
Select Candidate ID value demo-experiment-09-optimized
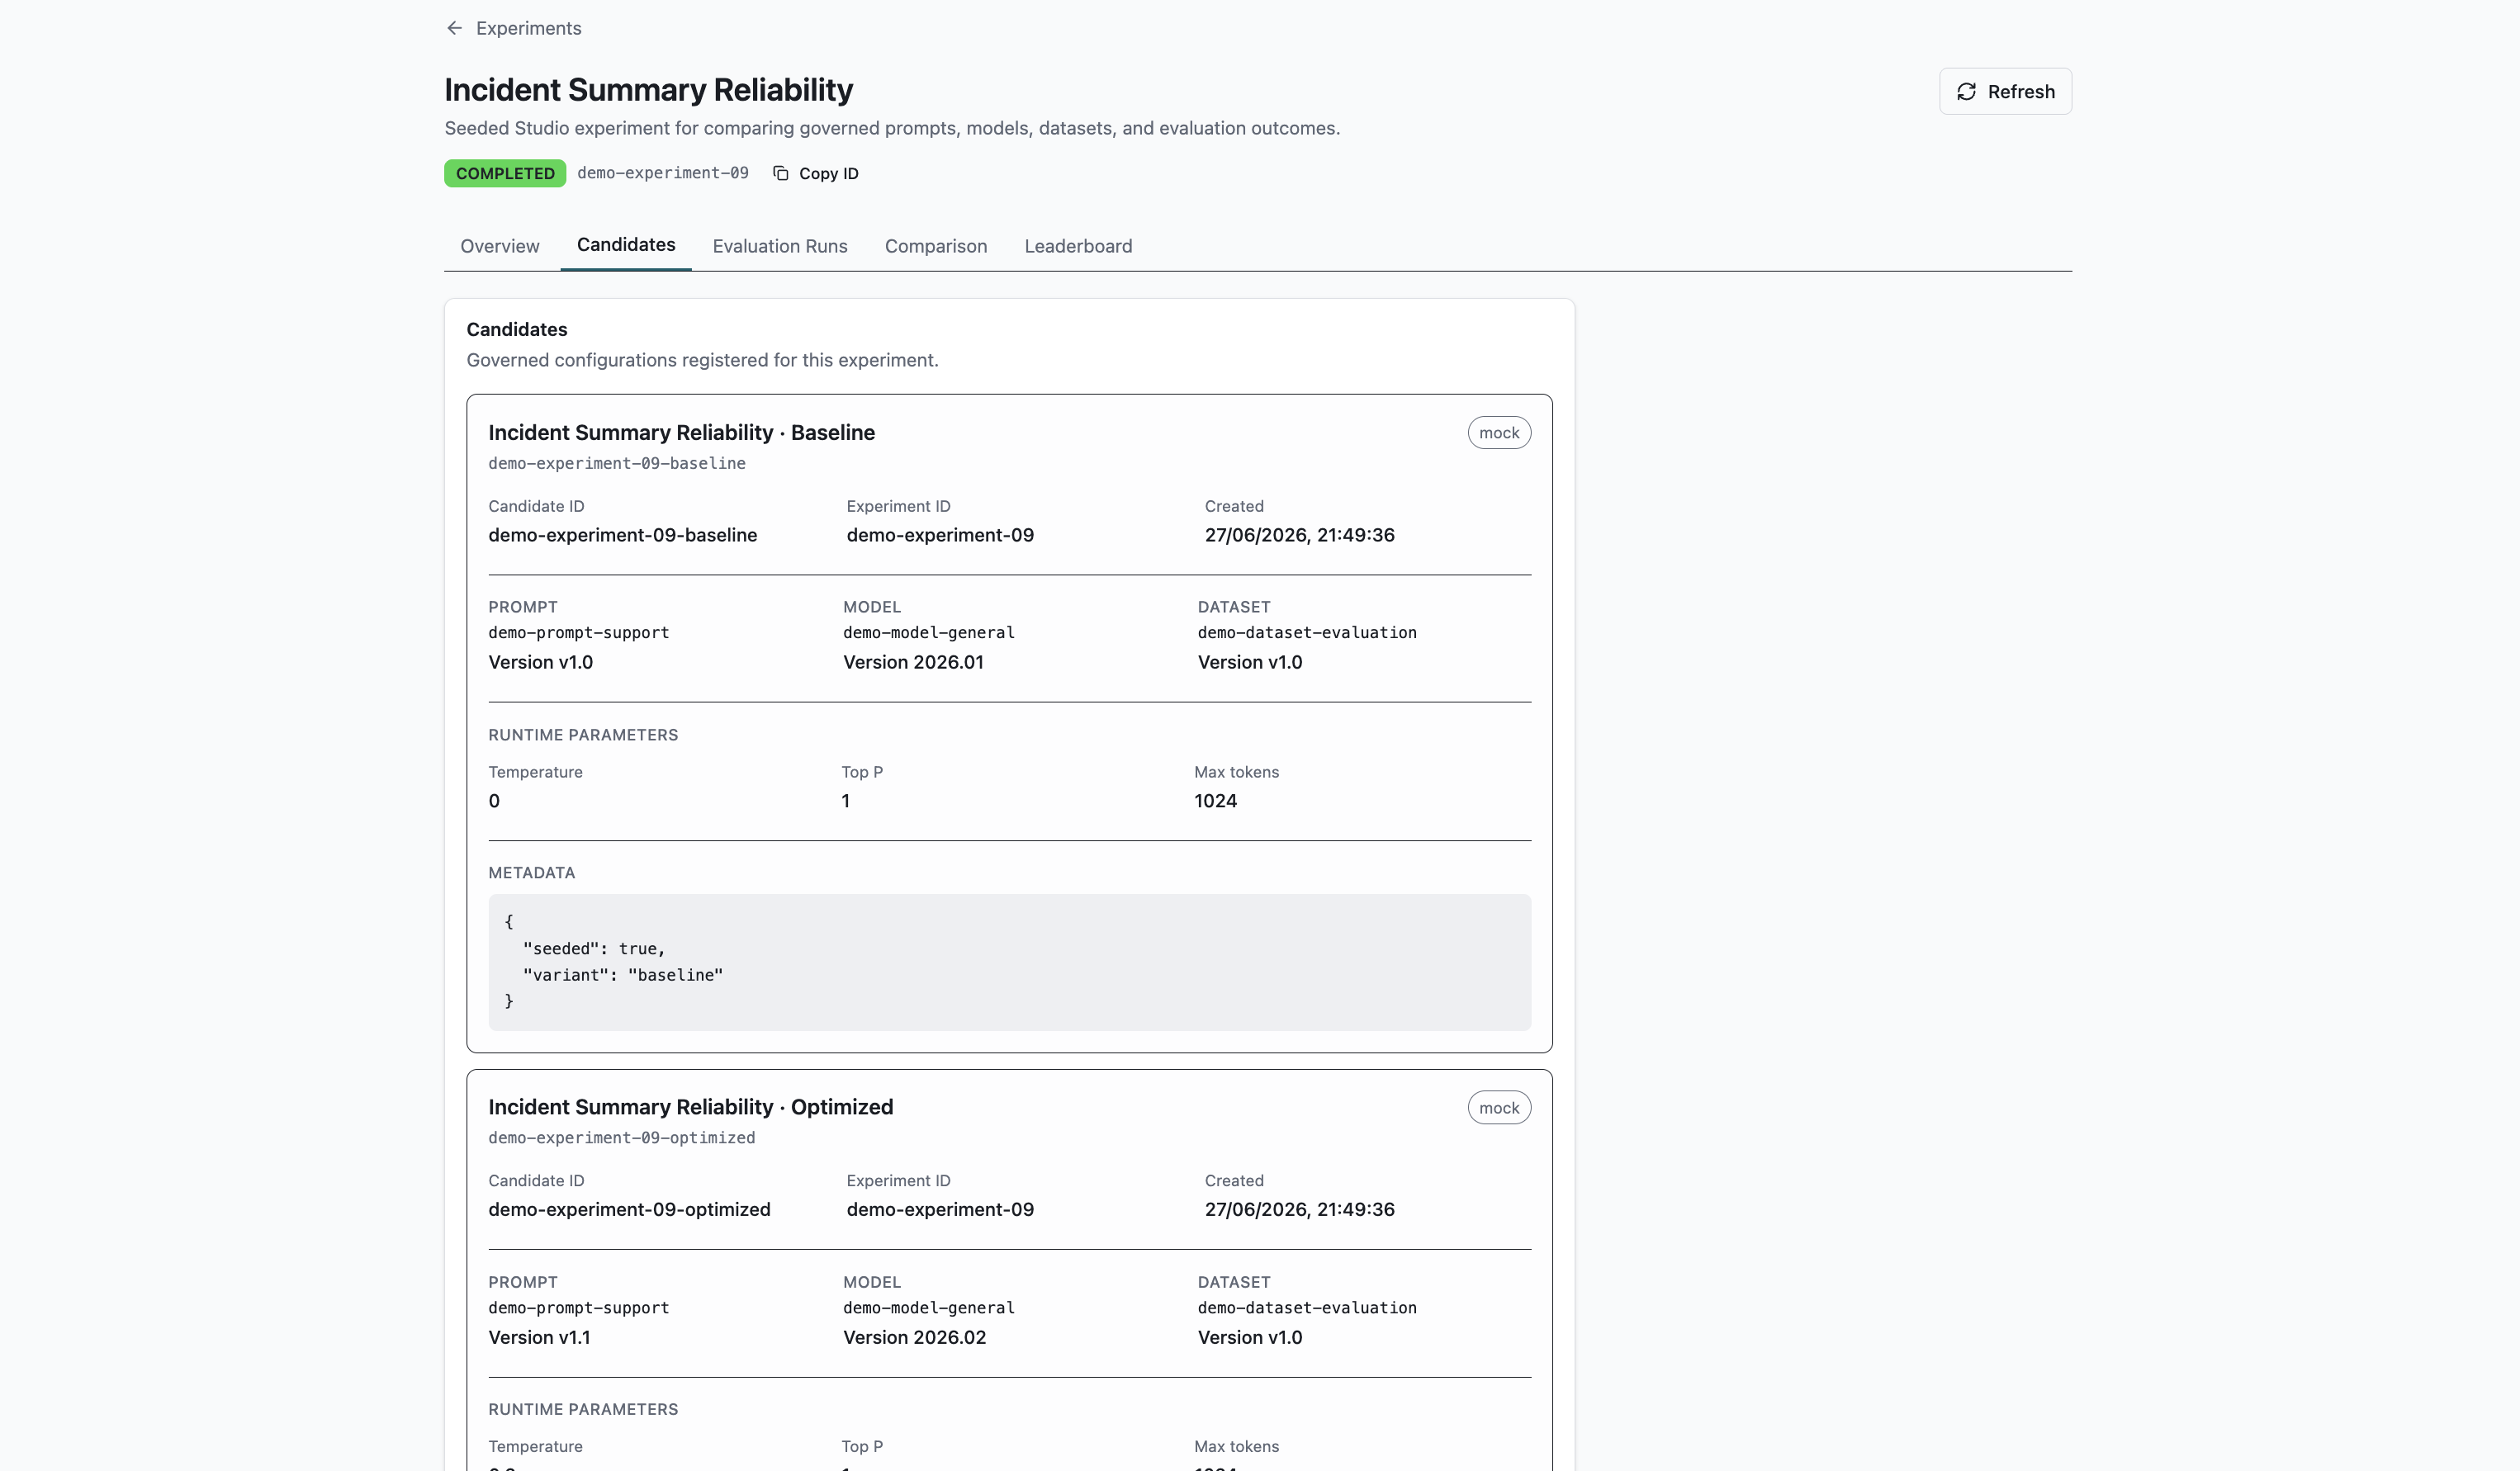(630, 1210)
